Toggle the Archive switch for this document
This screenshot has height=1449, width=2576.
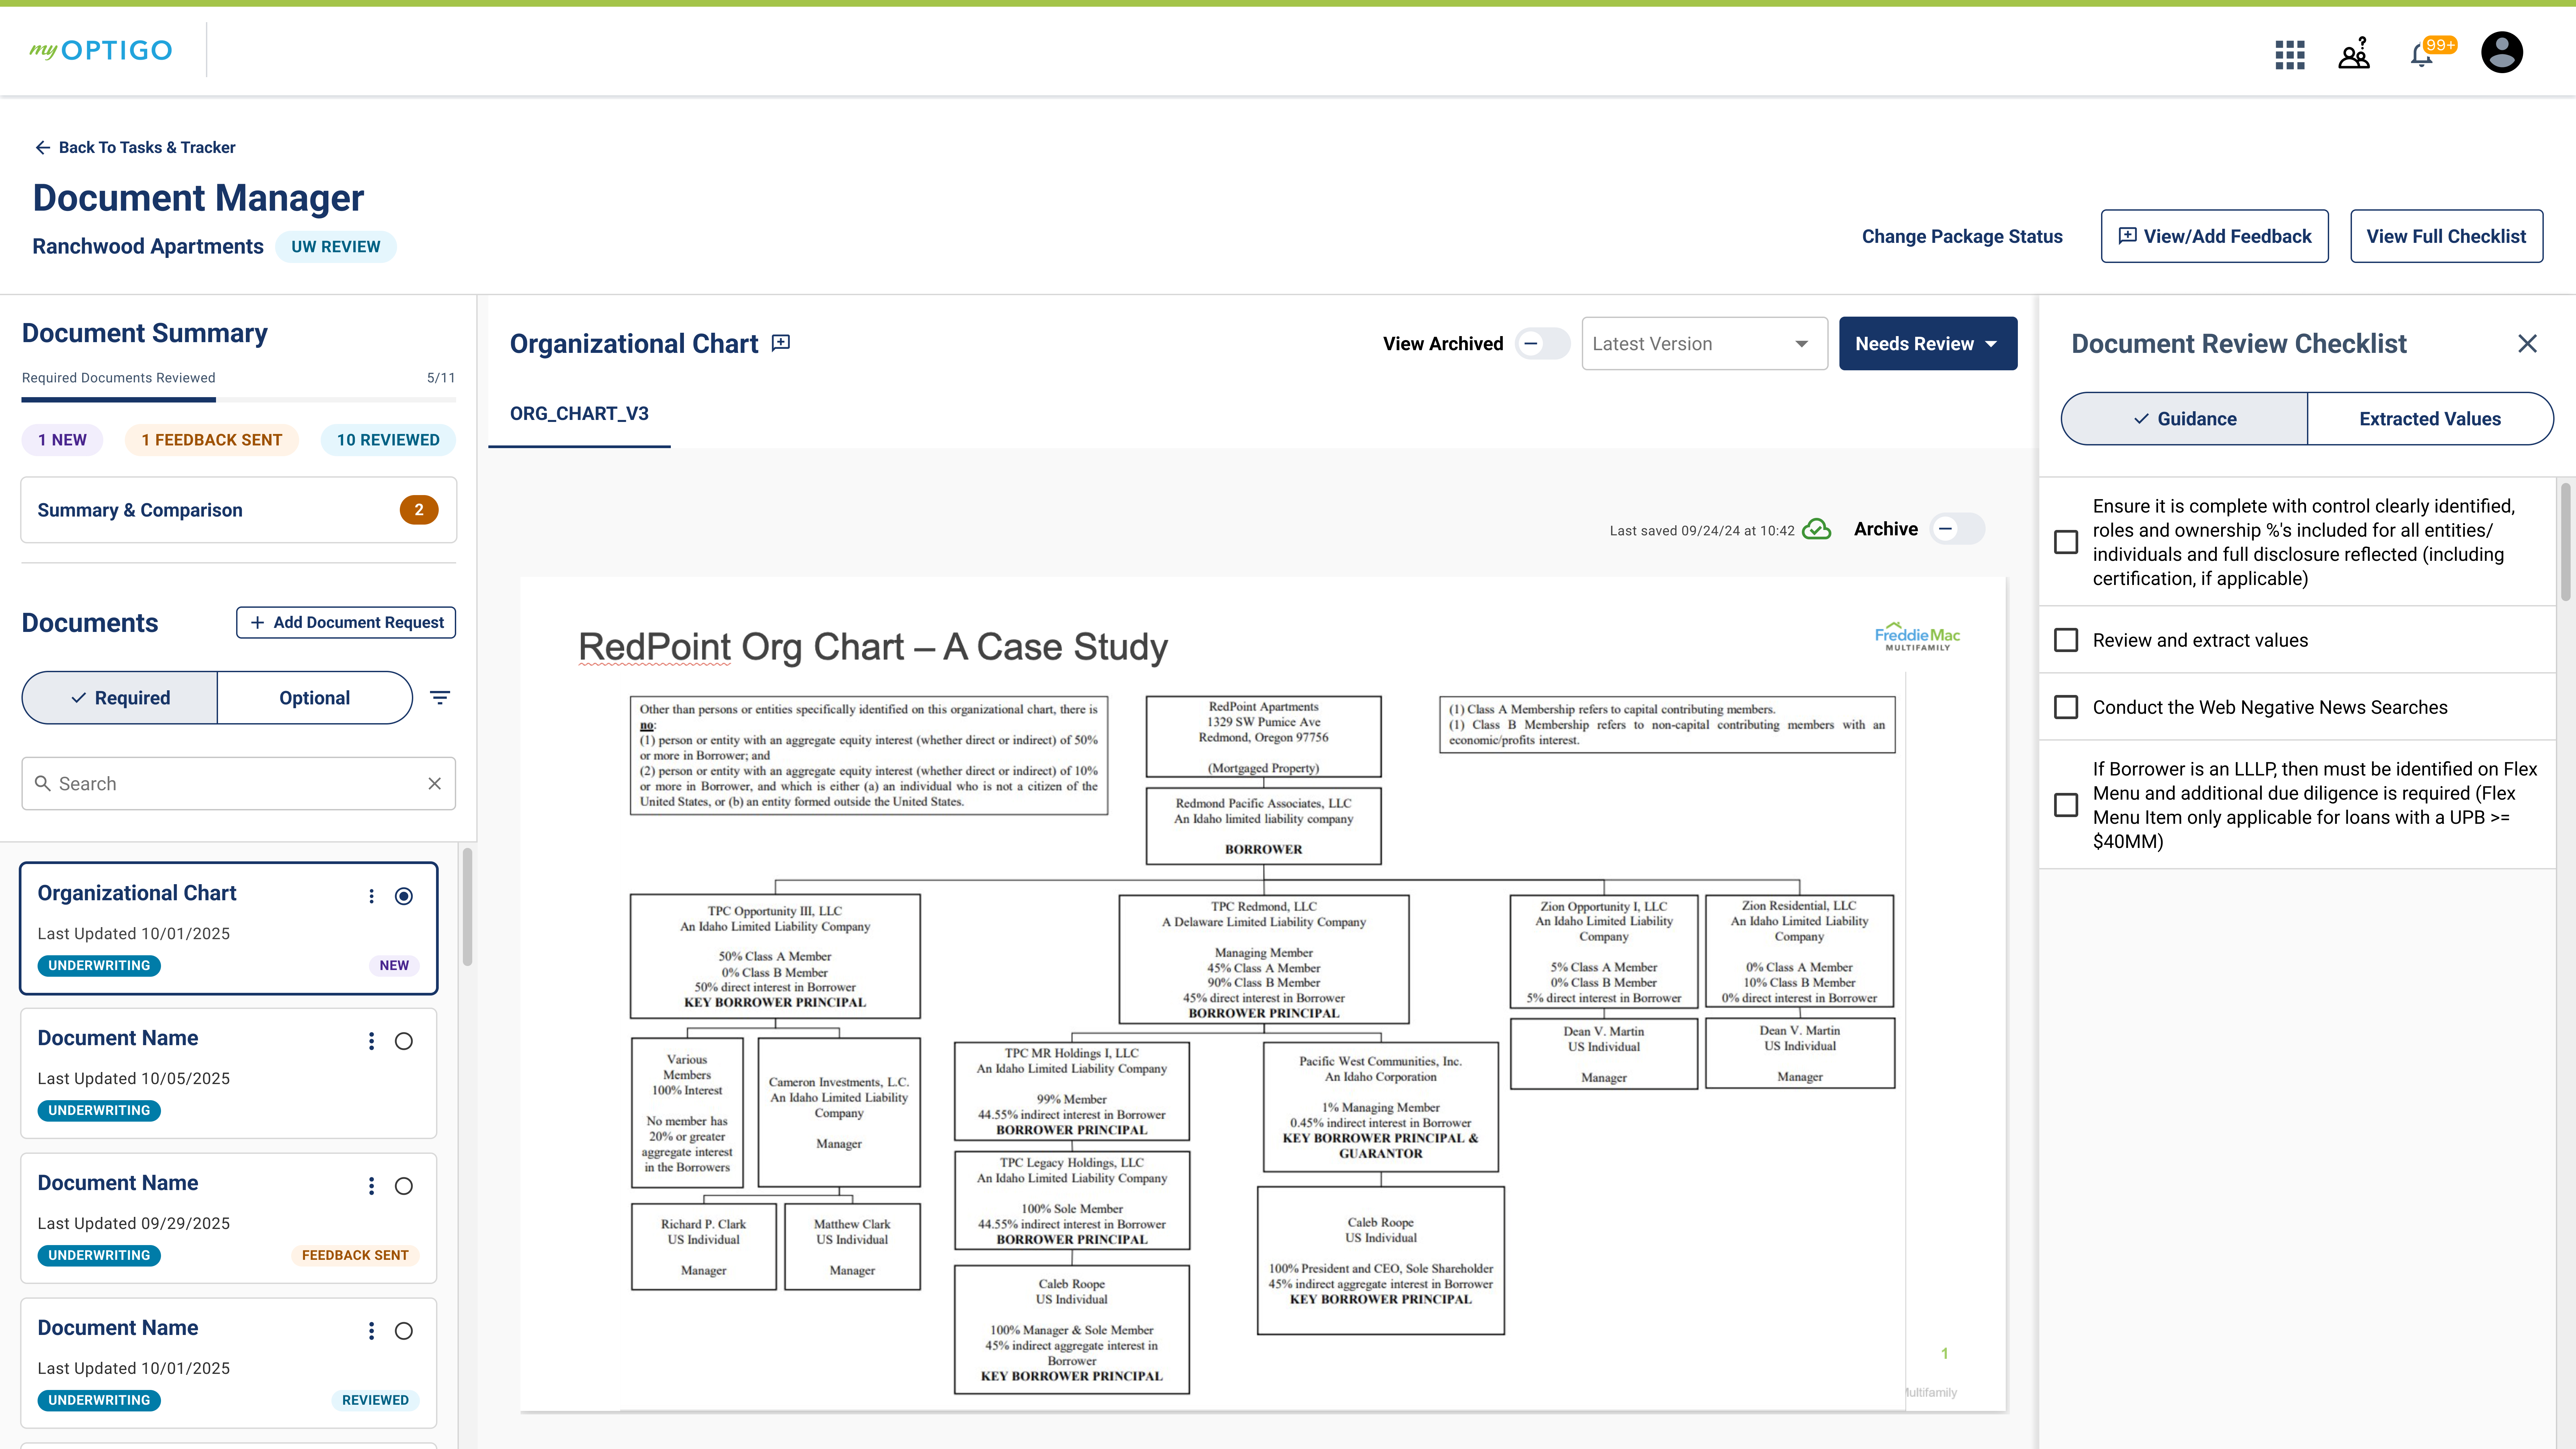[x=1957, y=529]
